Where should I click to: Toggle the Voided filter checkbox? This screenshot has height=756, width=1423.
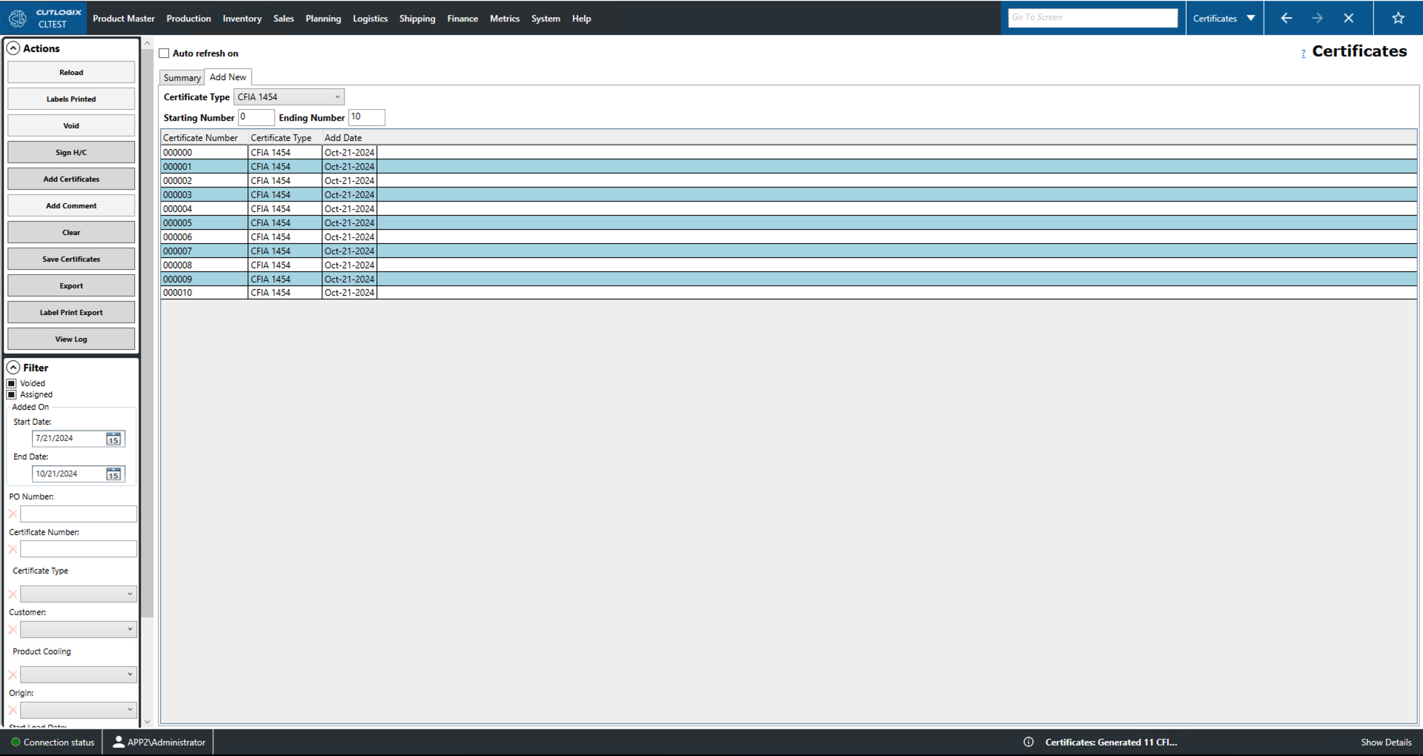coord(11,383)
